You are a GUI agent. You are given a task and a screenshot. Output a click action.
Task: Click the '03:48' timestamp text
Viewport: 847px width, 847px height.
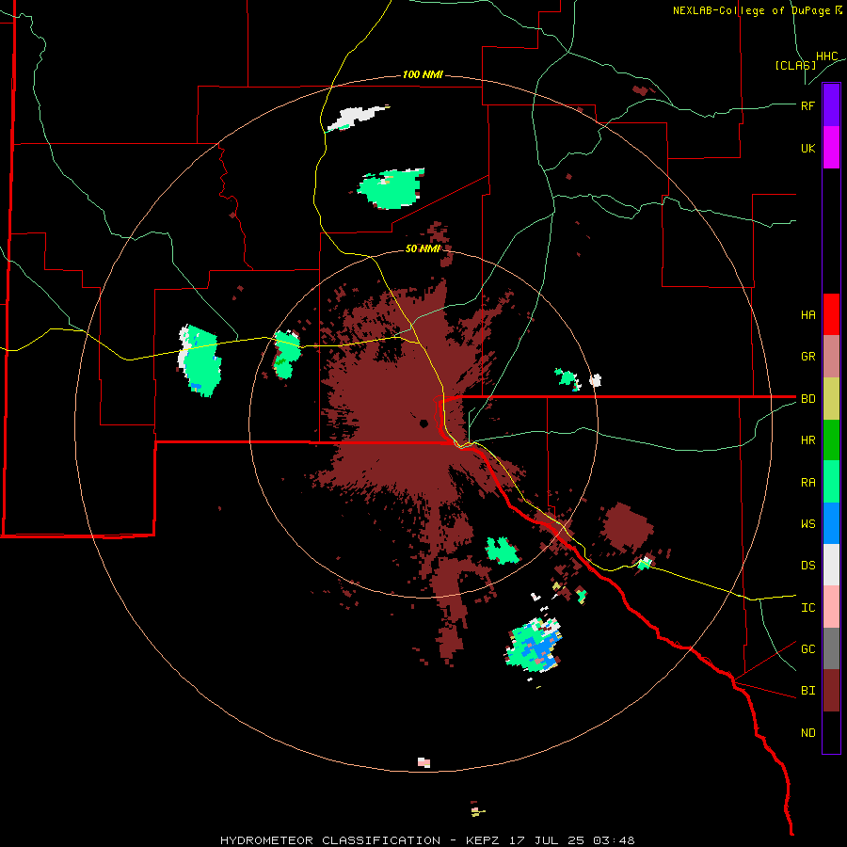[614, 840]
